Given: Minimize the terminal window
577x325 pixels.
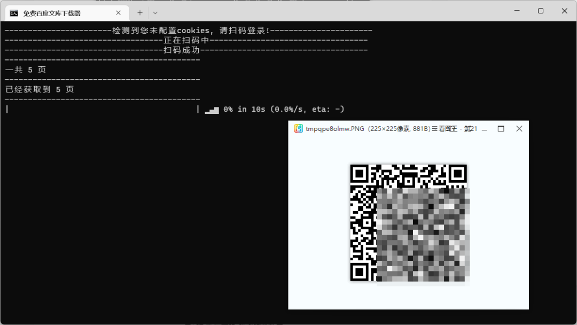Looking at the screenshot, I should coord(517,11).
